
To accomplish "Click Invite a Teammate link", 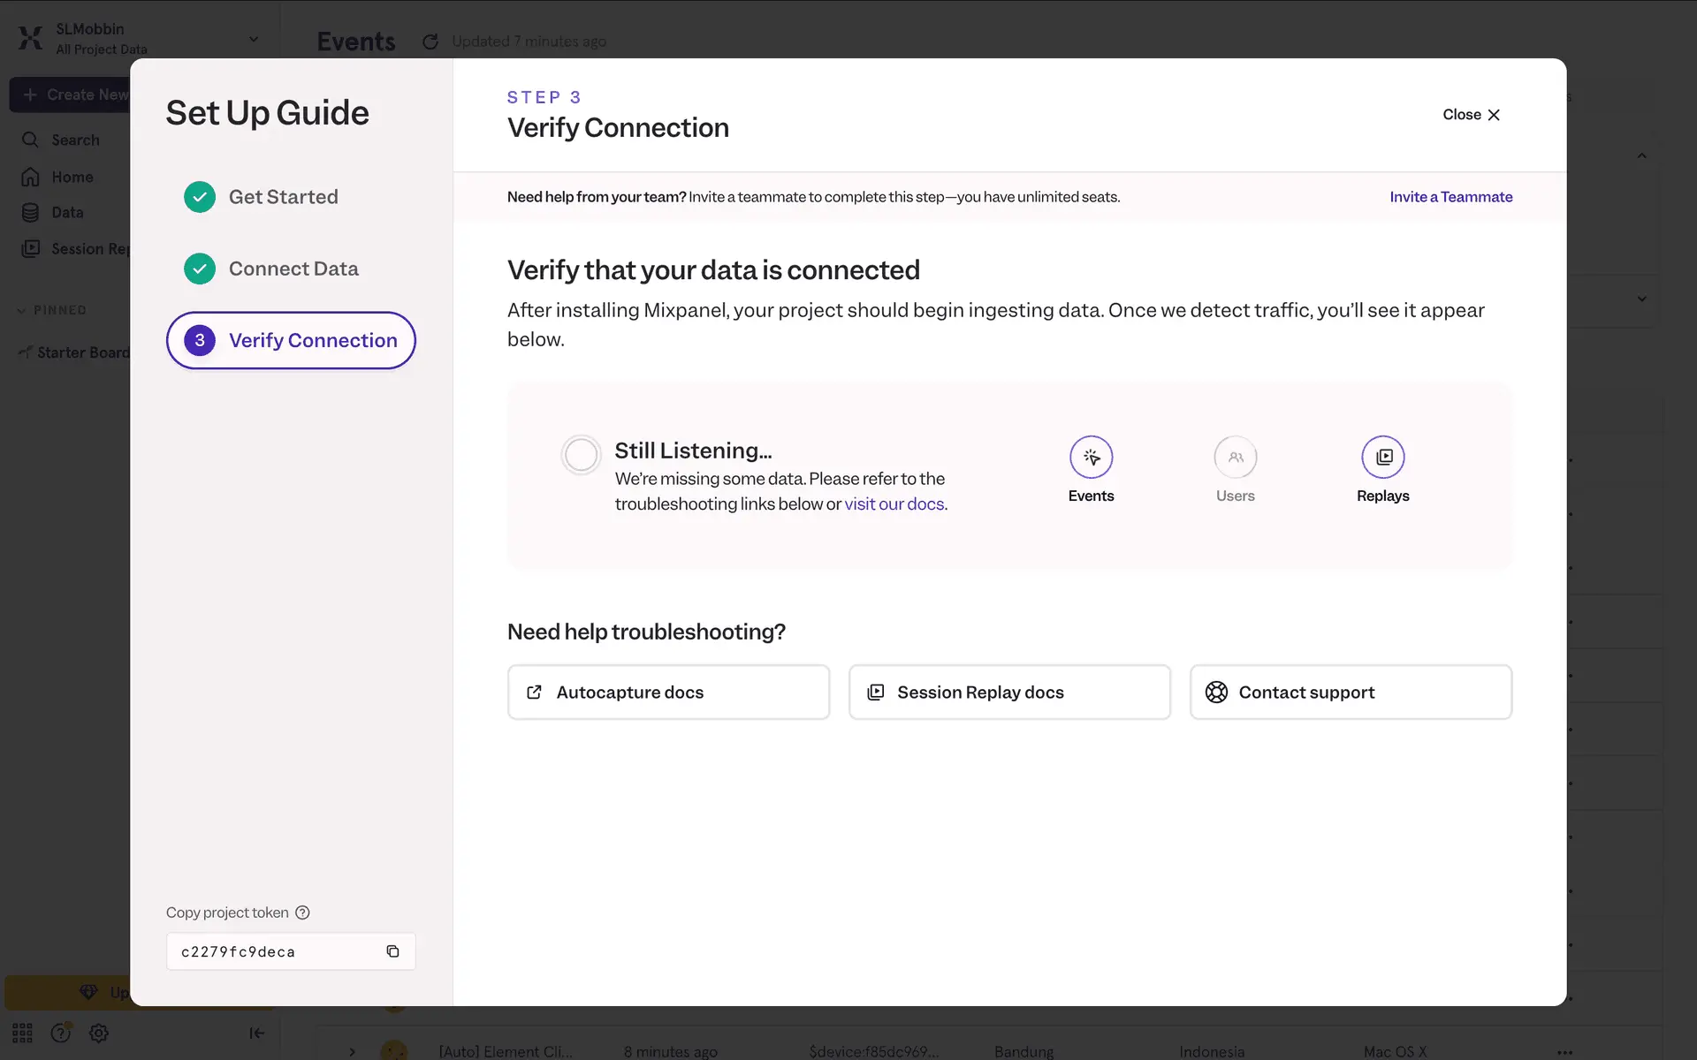I will 1450,197.
